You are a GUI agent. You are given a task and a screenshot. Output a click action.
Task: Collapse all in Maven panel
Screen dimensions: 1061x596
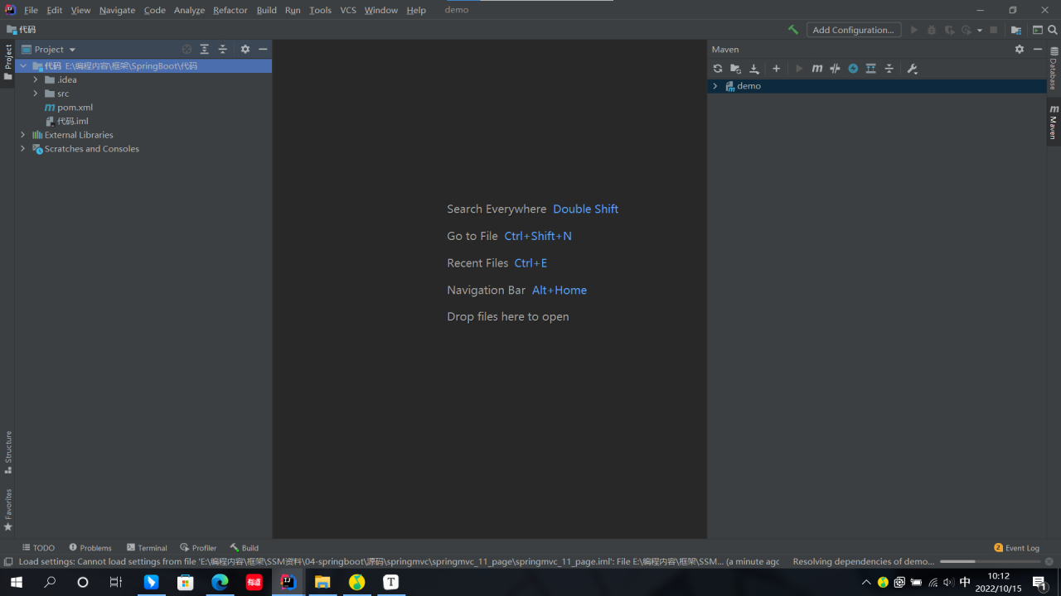pos(889,69)
